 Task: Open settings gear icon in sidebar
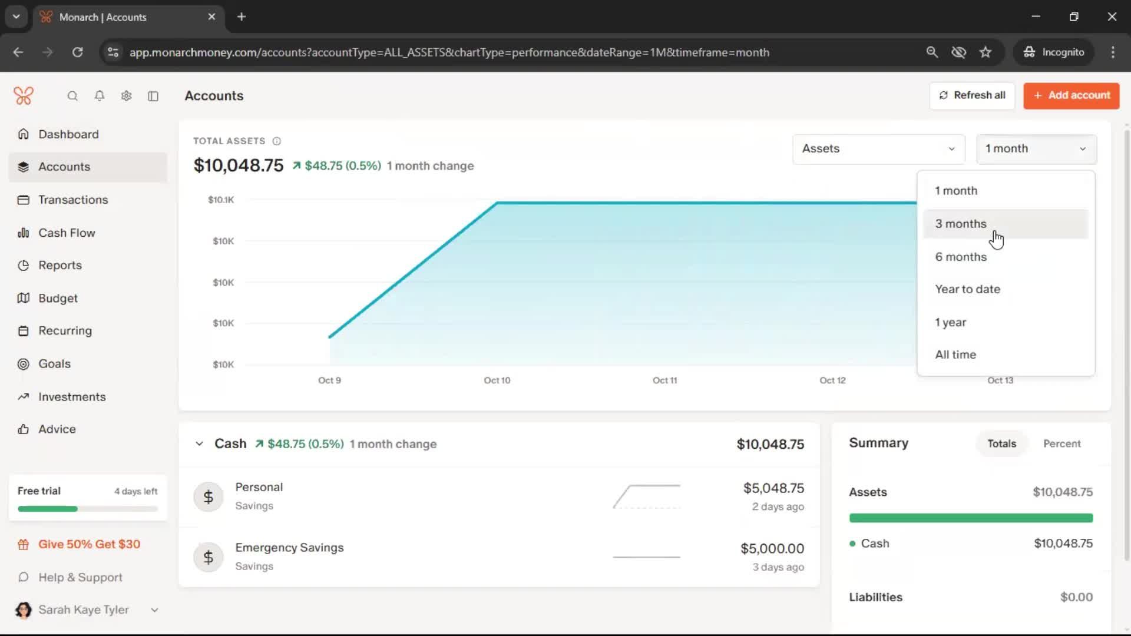click(126, 96)
